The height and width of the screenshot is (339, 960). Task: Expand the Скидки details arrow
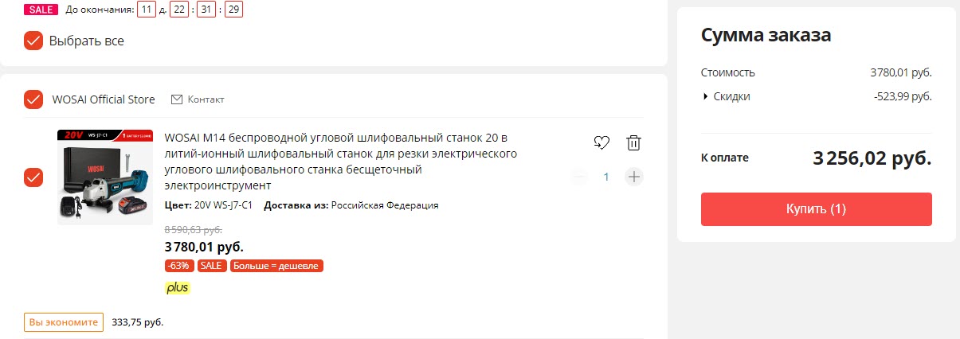click(x=705, y=97)
